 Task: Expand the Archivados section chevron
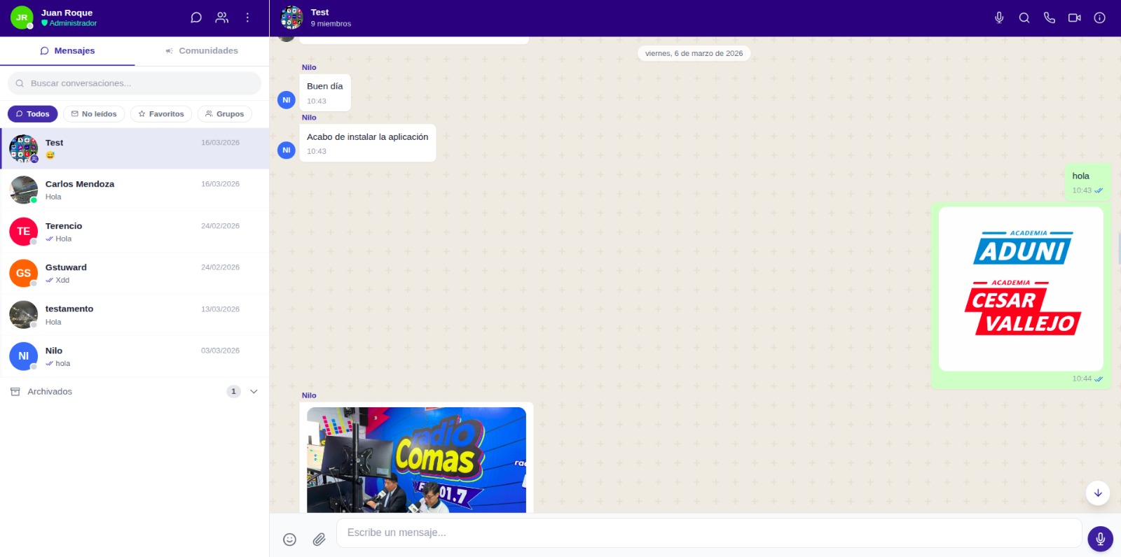click(x=254, y=392)
